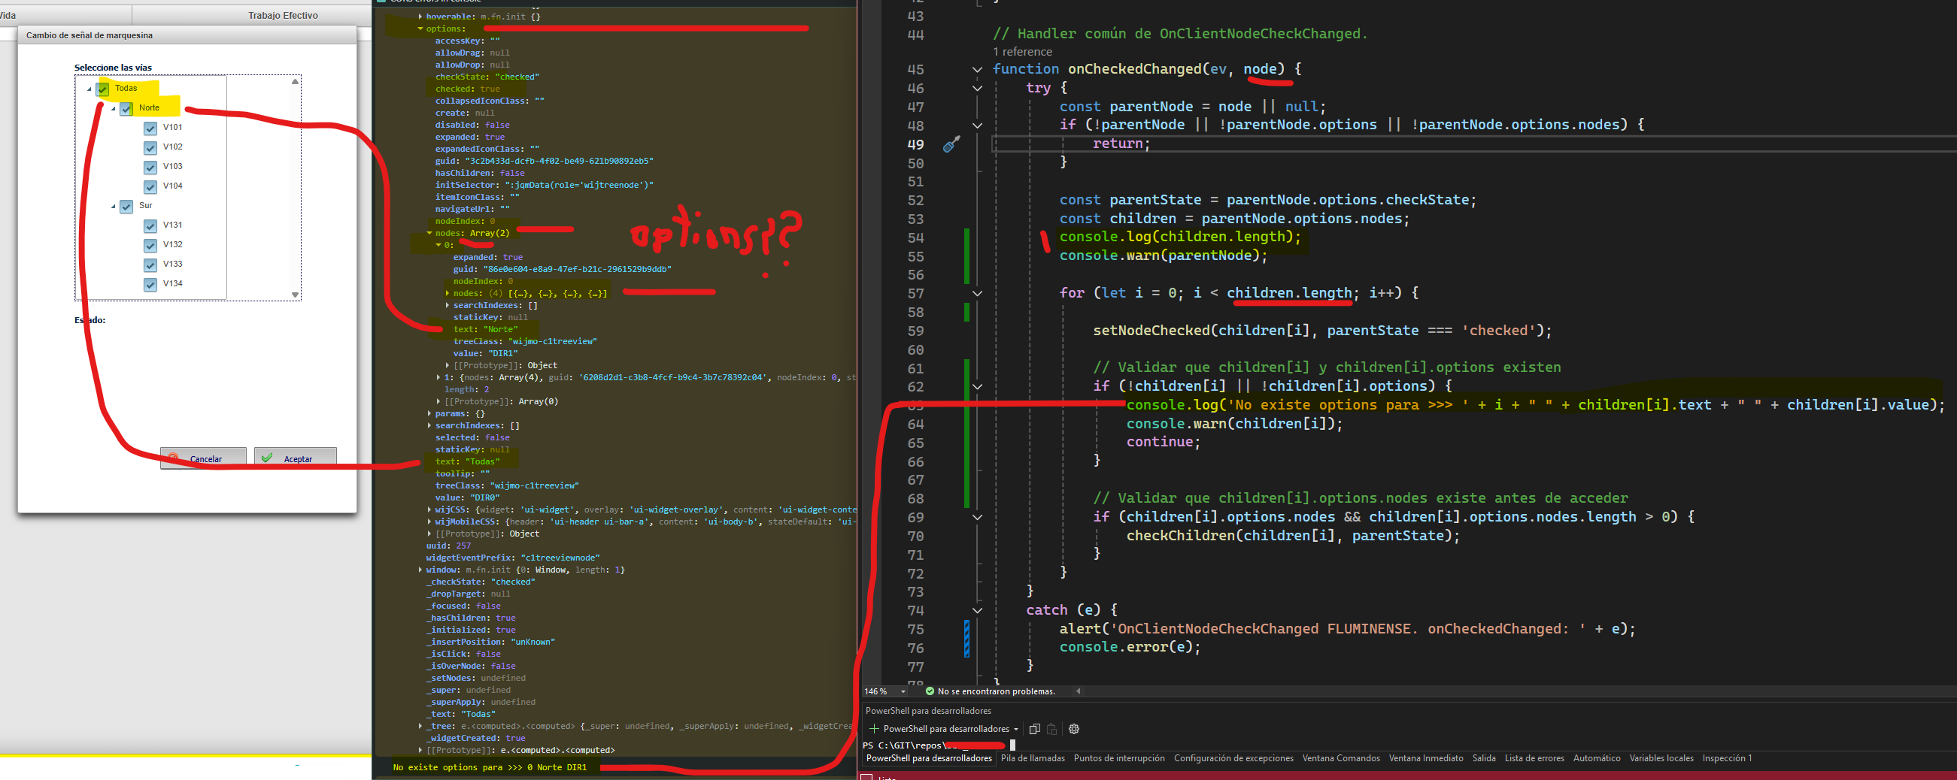This screenshot has width=1957, height=780.
Task: Uncheck the V134 checkbox
Action: 150,285
